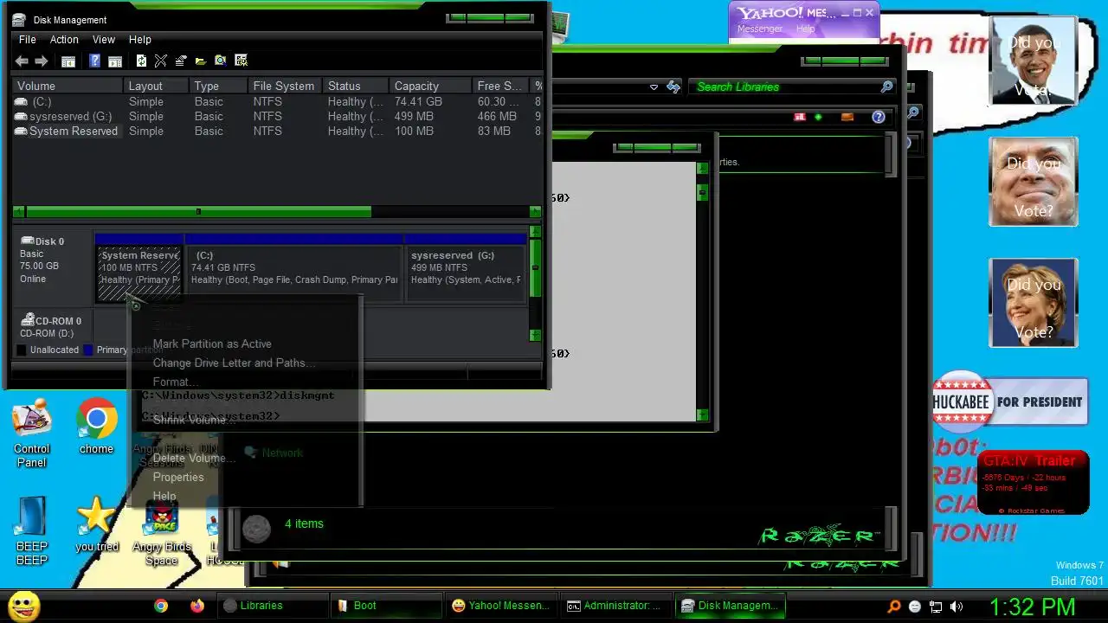Click the smiley Start button on taskbar
Image resolution: width=1108 pixels, height=623 pixels.
[23, 605]
